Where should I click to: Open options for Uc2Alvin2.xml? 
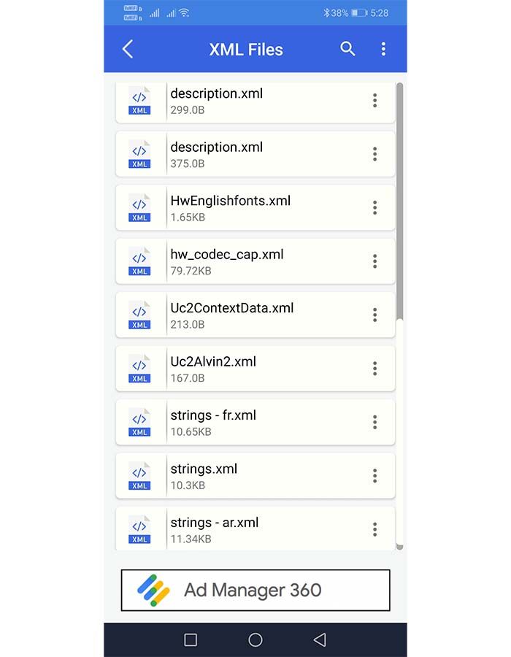(374, 369)
